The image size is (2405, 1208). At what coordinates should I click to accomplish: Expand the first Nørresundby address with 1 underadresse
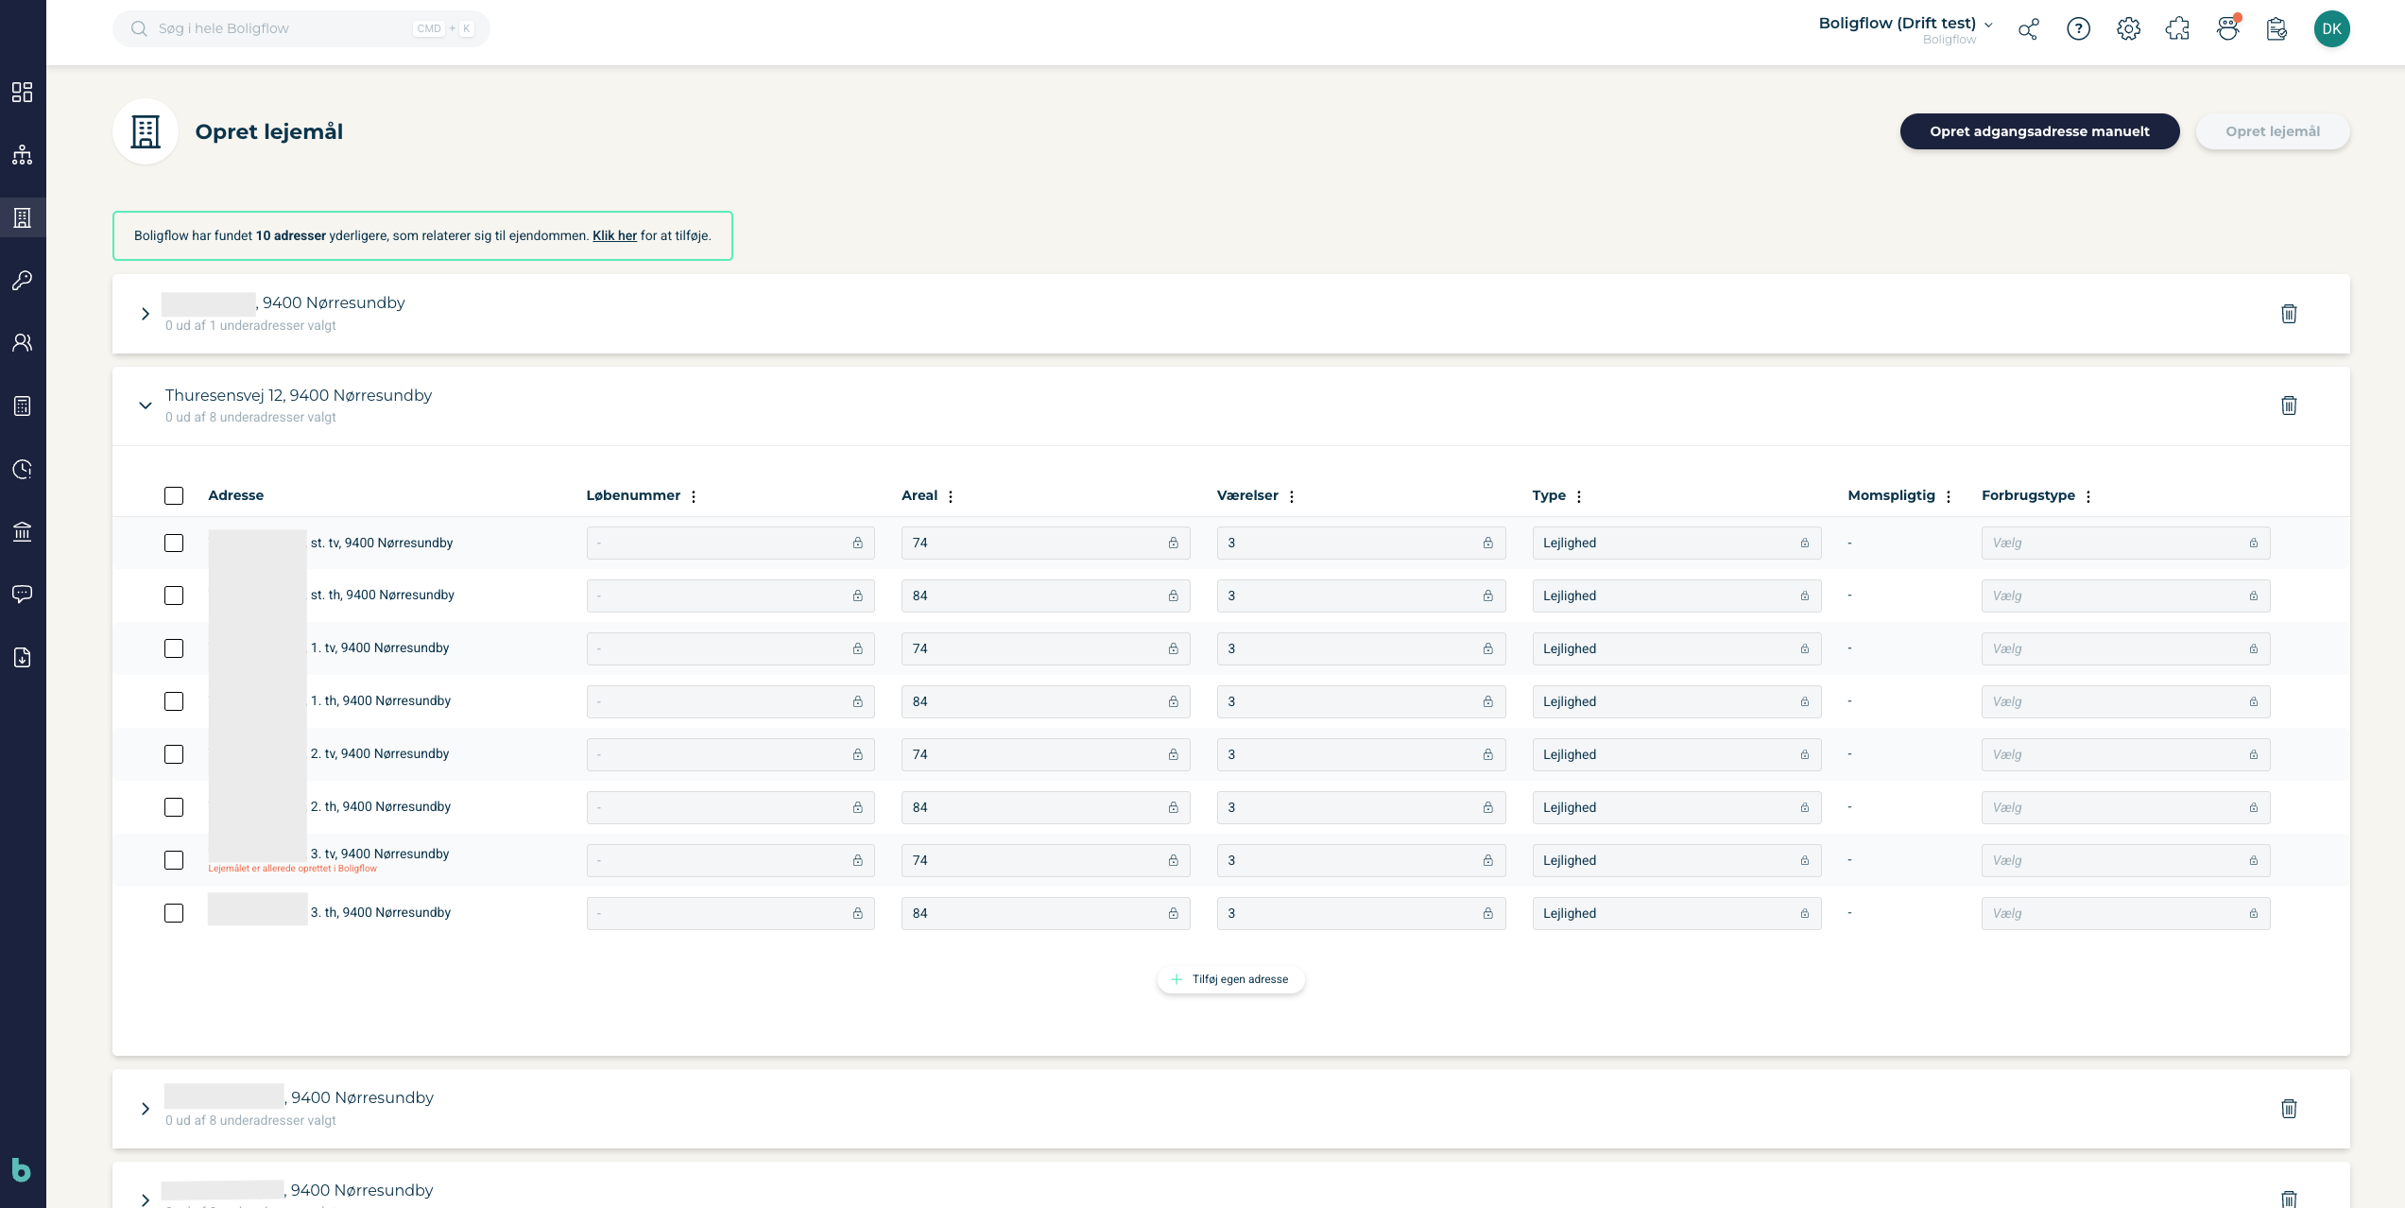146,314
